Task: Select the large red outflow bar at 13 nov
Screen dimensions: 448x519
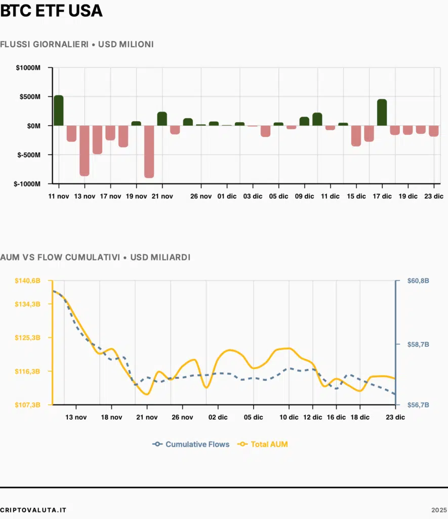Action: (x=84, y=150)
